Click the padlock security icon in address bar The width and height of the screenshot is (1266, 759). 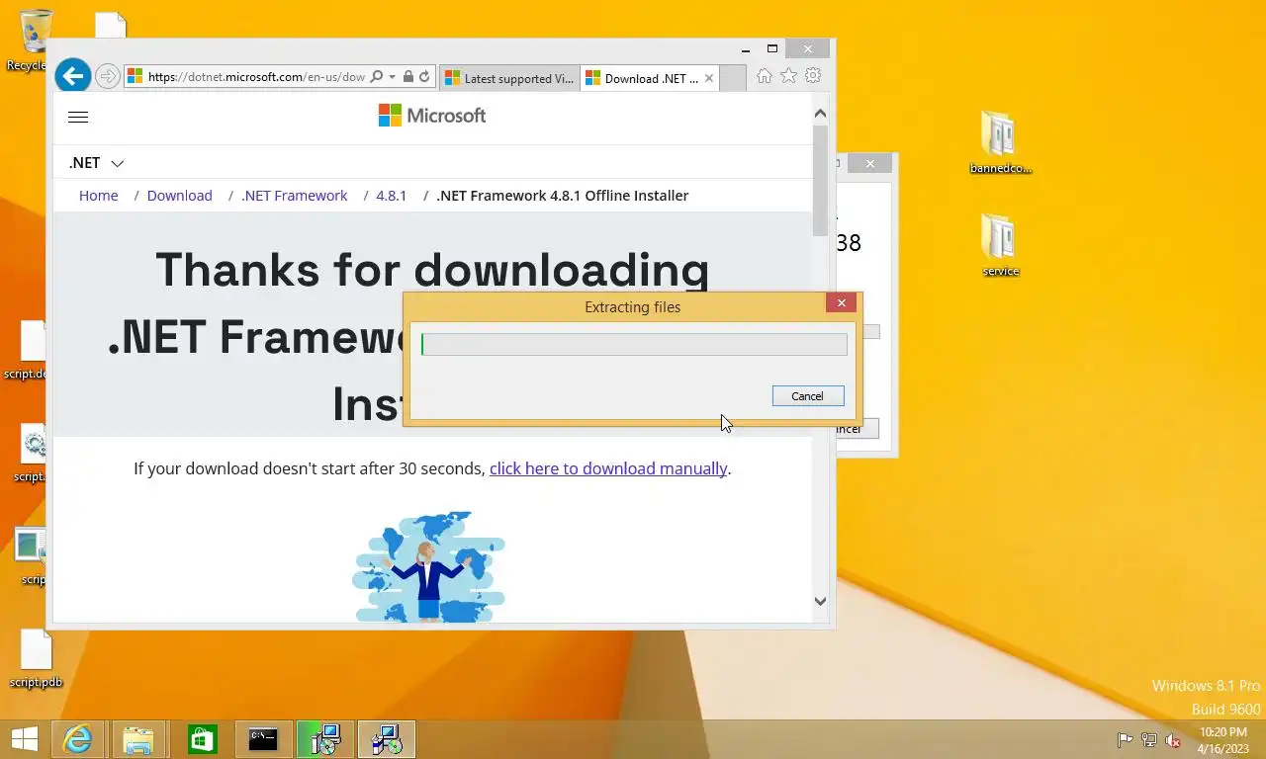coord(408,76)
